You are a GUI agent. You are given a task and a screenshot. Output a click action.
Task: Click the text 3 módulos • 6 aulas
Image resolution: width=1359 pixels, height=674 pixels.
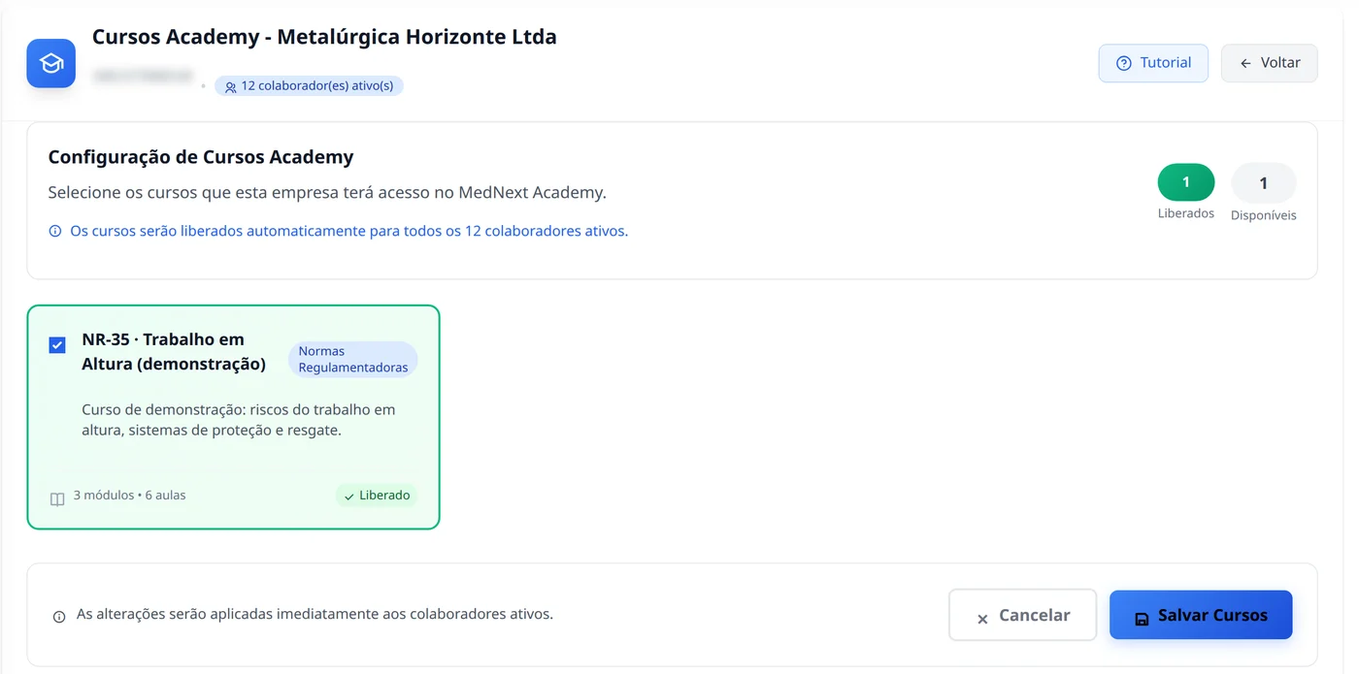pos(130,496)
